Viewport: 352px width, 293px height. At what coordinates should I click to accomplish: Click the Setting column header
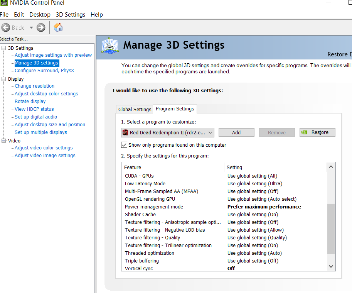(x=276, y=168)
